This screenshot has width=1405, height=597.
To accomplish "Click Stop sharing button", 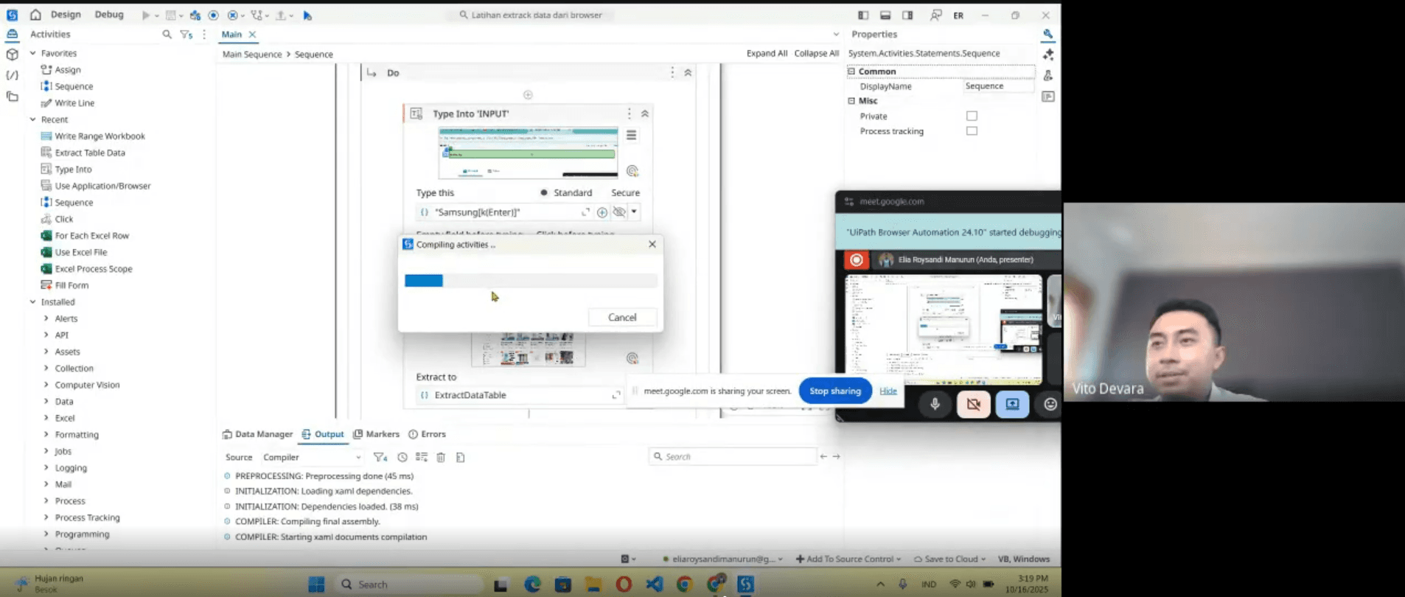I will click(x=835, y=391).
